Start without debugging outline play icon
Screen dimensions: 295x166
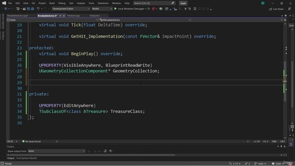149,9
